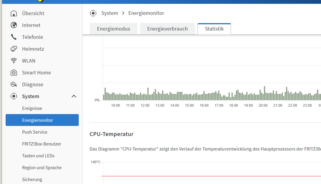The width and height of the screenshot is (321, 184).
Task: Open the Ereignisse submenu item
Action: (32, 108)
